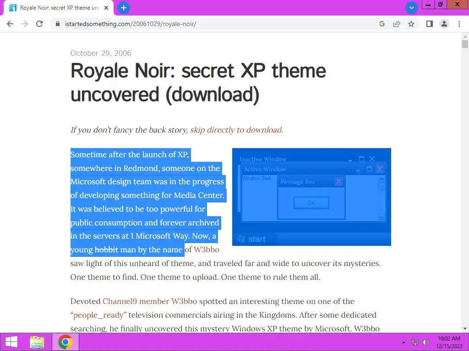Open the 'Channel9 member W3bbo' link
This screenshot has height=351, width=469.
[x=150, y=301]
